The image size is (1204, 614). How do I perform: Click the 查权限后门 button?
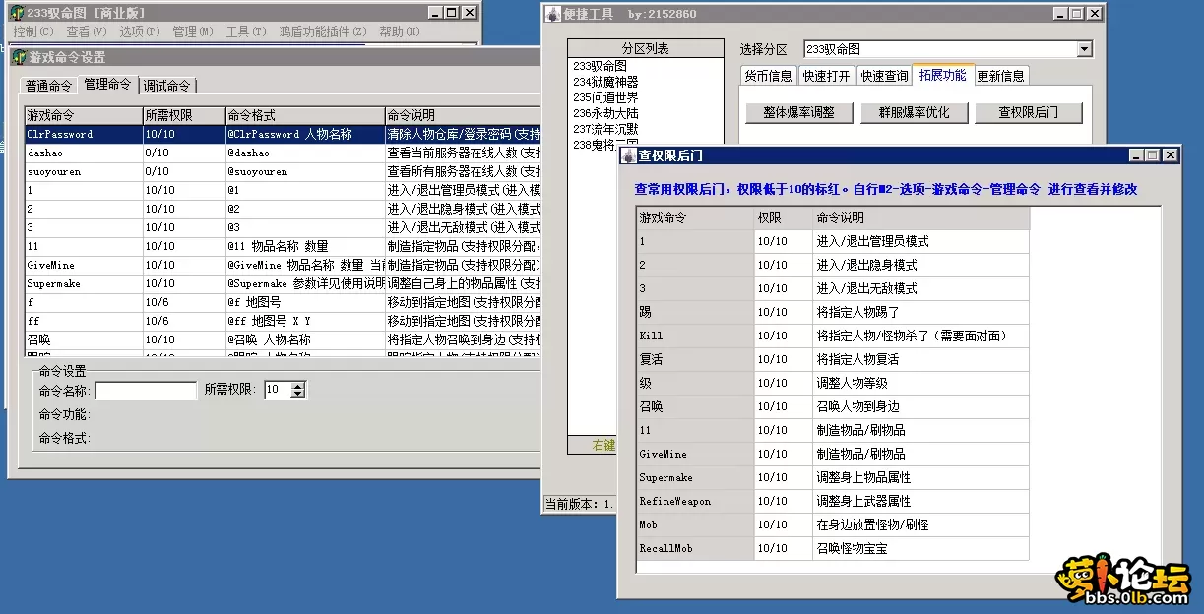click(1028, 112)
